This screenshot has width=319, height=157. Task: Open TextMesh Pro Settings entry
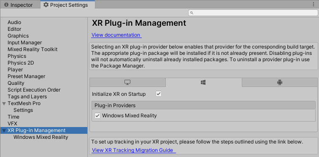pos(23,110)
